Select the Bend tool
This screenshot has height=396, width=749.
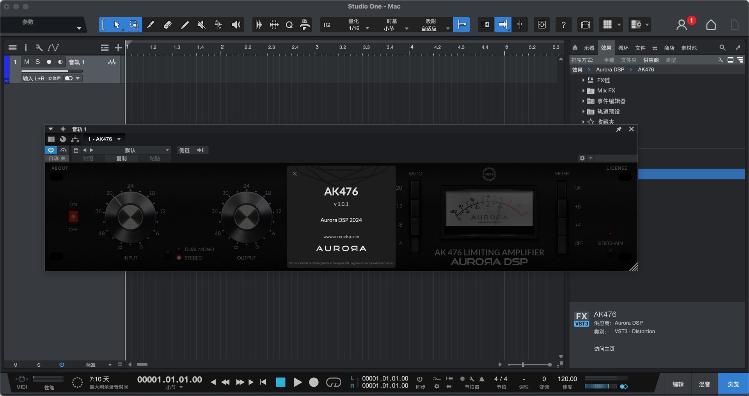(x=218, y=25)
